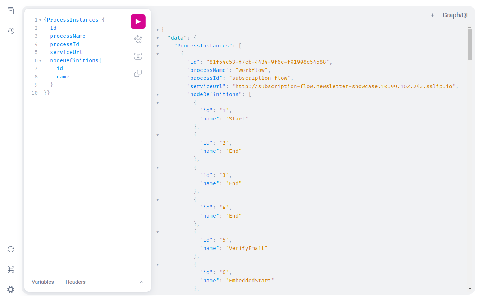Collapse the root object of the response

(x=157, y=29)
